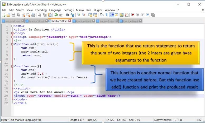This screenshot has height=123, width=205.
Task: Toggle Show All Characters pilcrow icon
Action: (x=107, y=15)
